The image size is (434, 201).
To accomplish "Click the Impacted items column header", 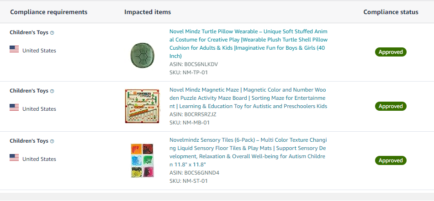I will coord(148,12).
